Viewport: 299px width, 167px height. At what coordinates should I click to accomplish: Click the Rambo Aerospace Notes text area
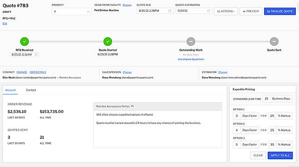coord(158,129)
